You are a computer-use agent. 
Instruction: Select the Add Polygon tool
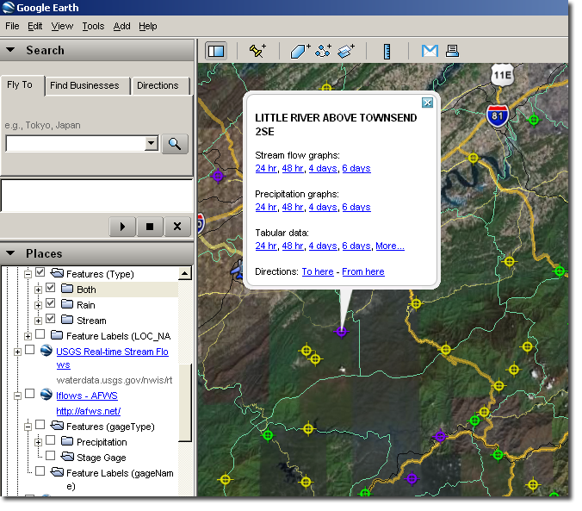click(300, 51)
